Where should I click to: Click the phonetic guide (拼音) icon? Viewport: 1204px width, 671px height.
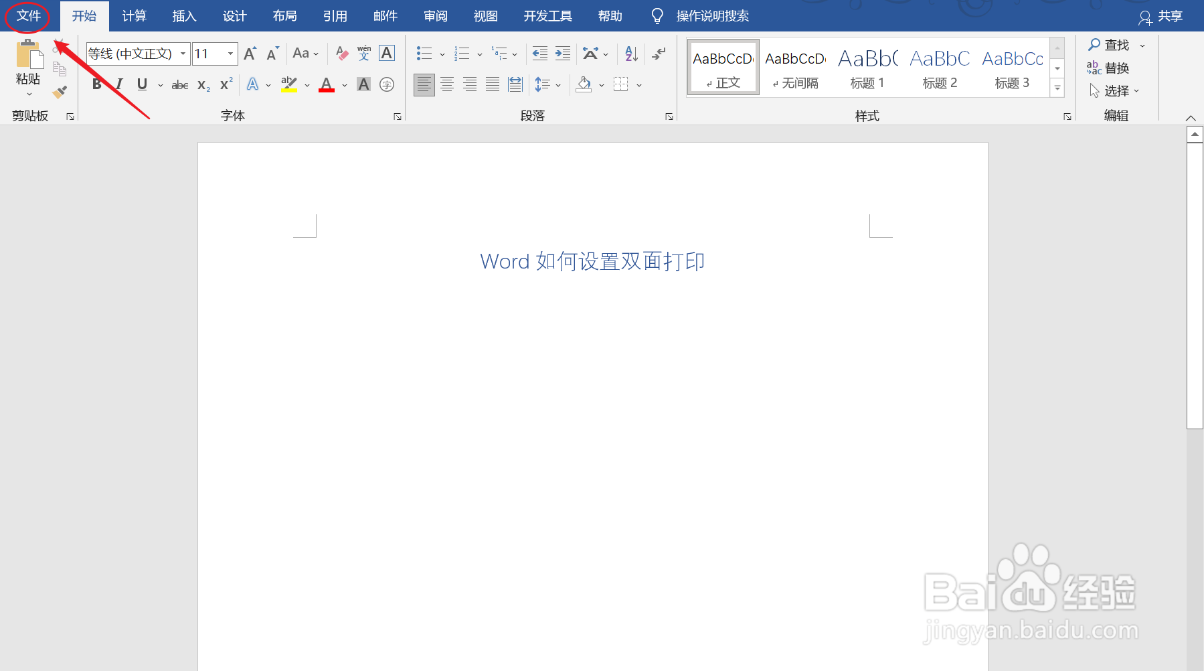coord(363,53)
